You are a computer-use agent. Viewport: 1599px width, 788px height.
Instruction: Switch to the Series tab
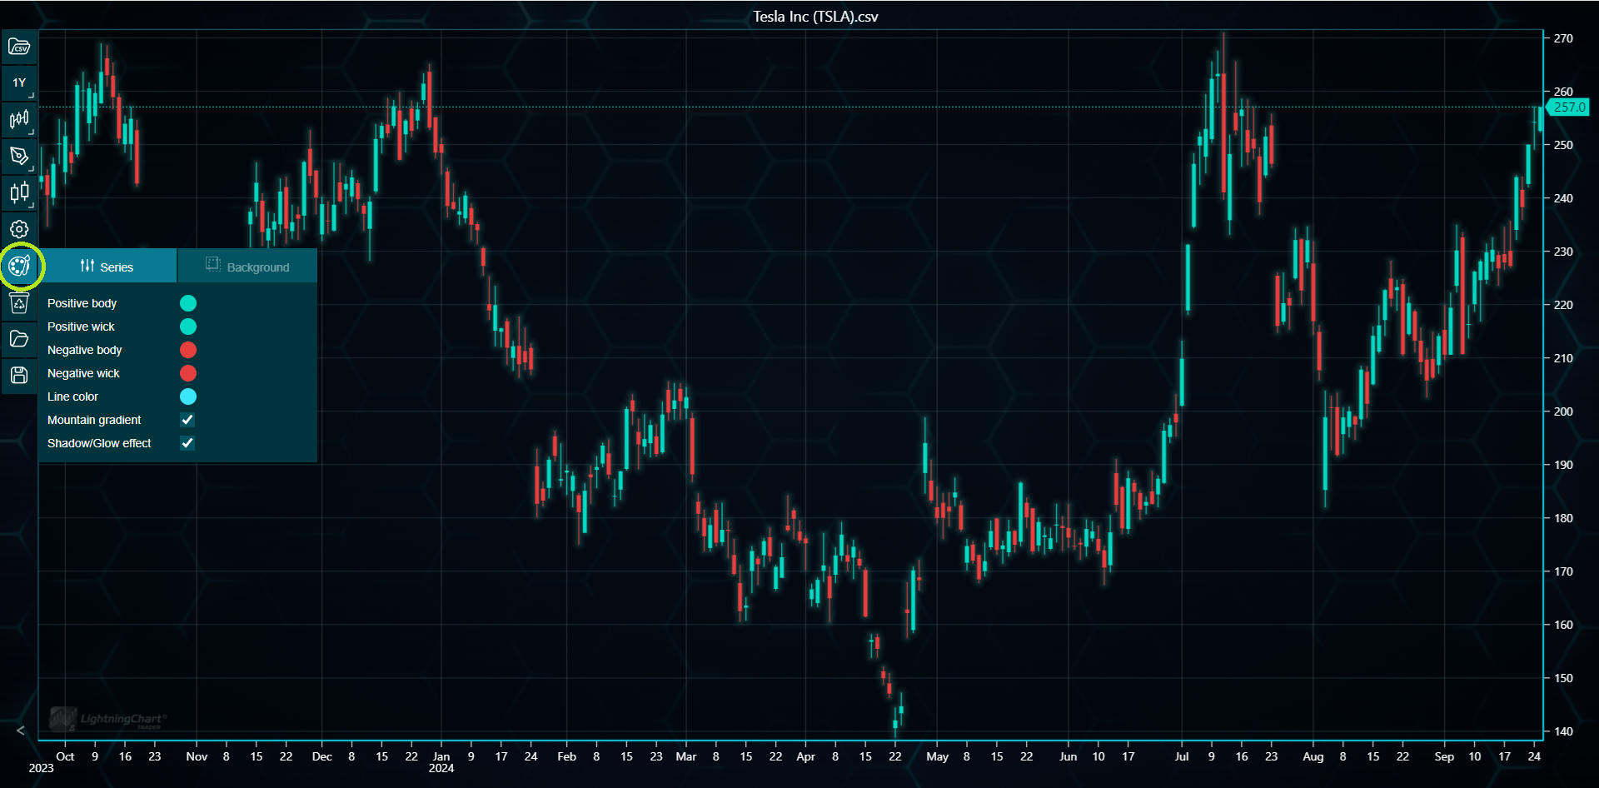[x=107, y=267]
